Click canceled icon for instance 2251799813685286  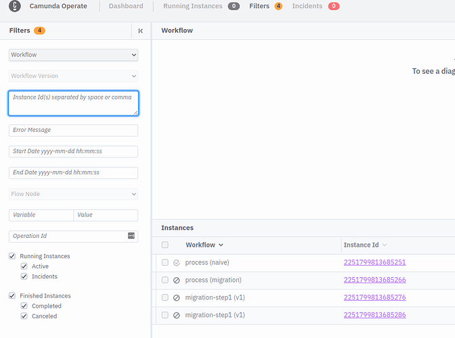pos(177,315)
